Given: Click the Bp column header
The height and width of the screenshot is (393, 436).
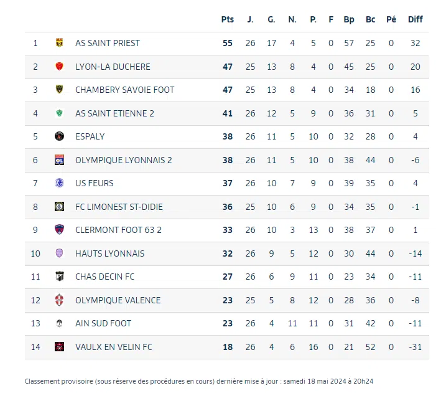Looking at the screenshot, I should (349, 19).
